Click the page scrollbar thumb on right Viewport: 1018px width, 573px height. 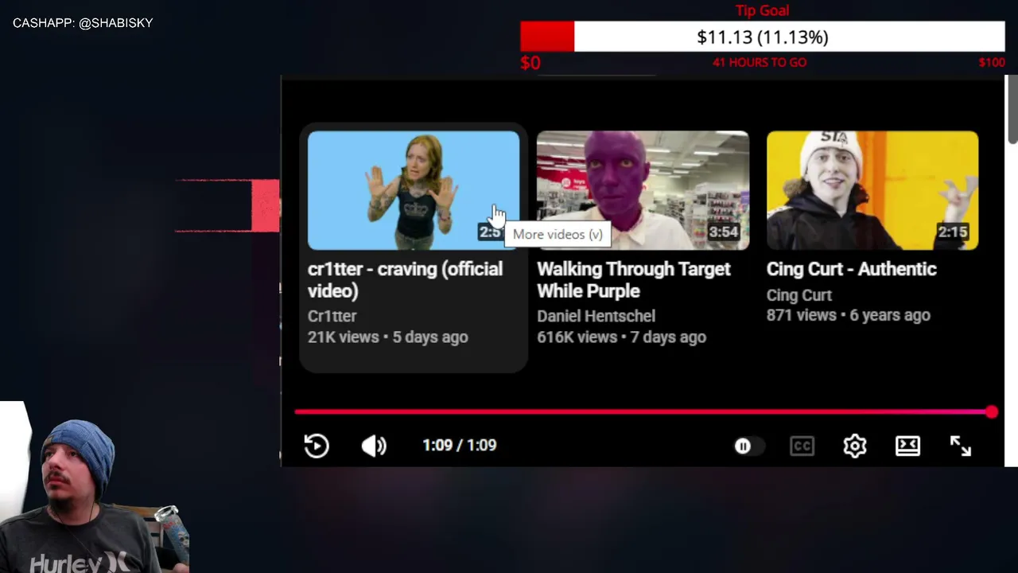click(1012, 110)
